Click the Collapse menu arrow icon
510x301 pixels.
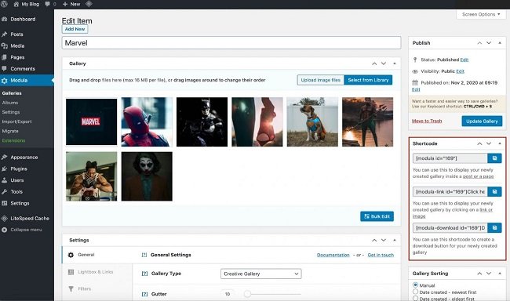(4, 230)
